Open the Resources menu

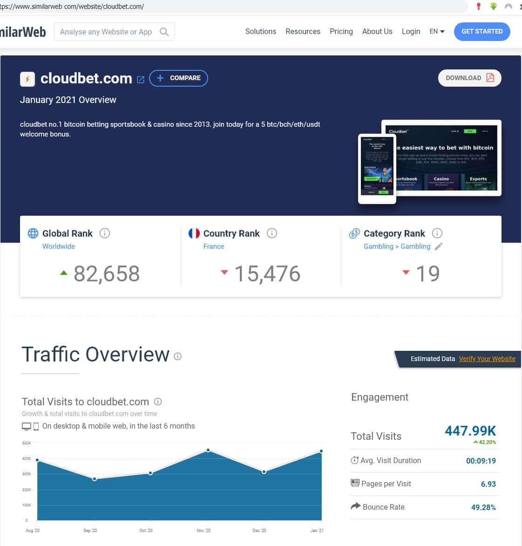point(303,31)
